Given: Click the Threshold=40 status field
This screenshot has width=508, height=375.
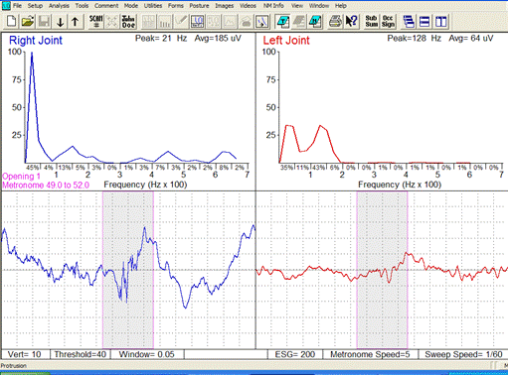Looking at the screenshot, I should (81, 354).
